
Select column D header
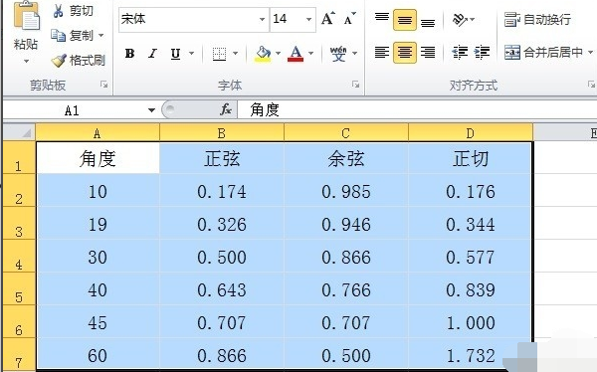click(471, 133)
